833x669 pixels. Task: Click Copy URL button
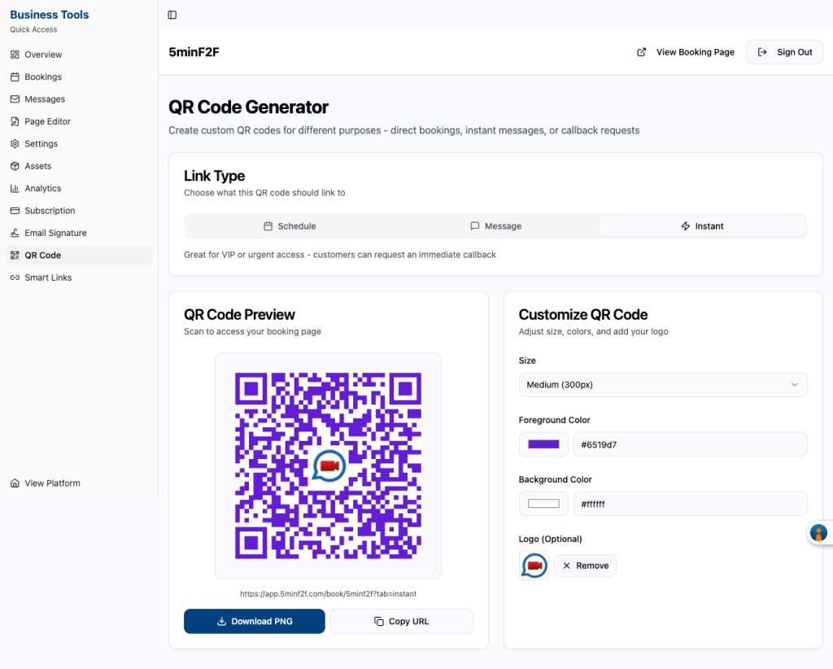click(x=402, y=621)
